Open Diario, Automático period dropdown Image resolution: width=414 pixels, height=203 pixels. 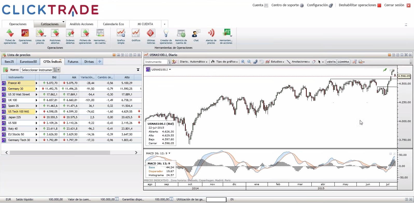point(194,62)
